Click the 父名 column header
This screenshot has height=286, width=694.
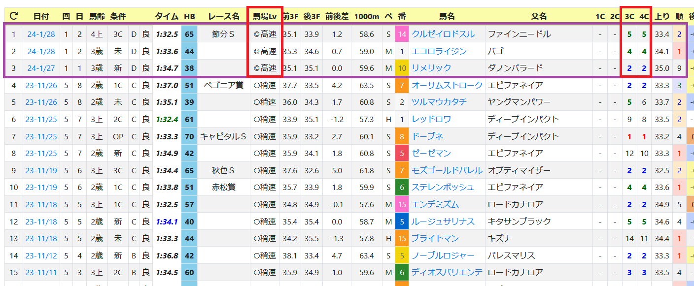[539, 16]
